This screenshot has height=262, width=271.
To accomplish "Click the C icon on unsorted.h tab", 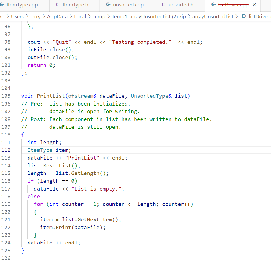I will point(163,5).
